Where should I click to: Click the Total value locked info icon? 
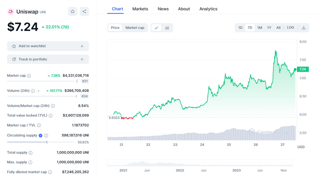click(51, 115)
